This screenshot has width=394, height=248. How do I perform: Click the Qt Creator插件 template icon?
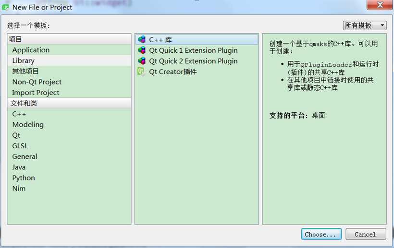pyautogui.click(x=141, y=72)
